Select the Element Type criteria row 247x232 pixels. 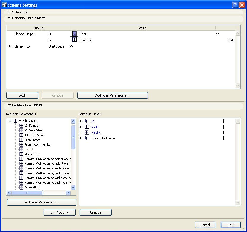(x=121, y=34)
